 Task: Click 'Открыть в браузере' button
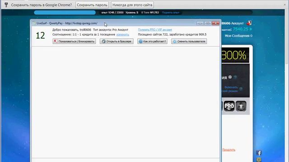click(117, 41)
